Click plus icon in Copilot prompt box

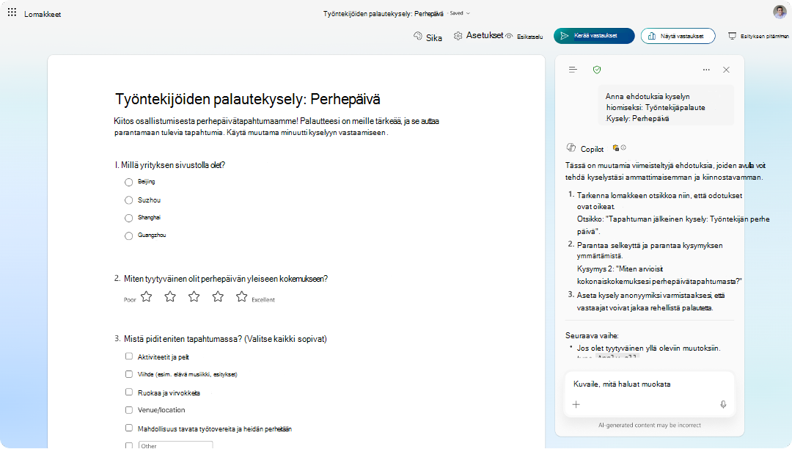point(576,404)
